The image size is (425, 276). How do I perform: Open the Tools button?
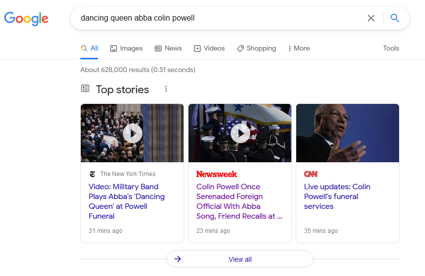click(391, 49)
